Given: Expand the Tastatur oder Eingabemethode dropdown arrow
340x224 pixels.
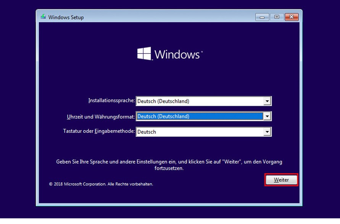Looking at the screenshot, I should click(x=267, y=132).
